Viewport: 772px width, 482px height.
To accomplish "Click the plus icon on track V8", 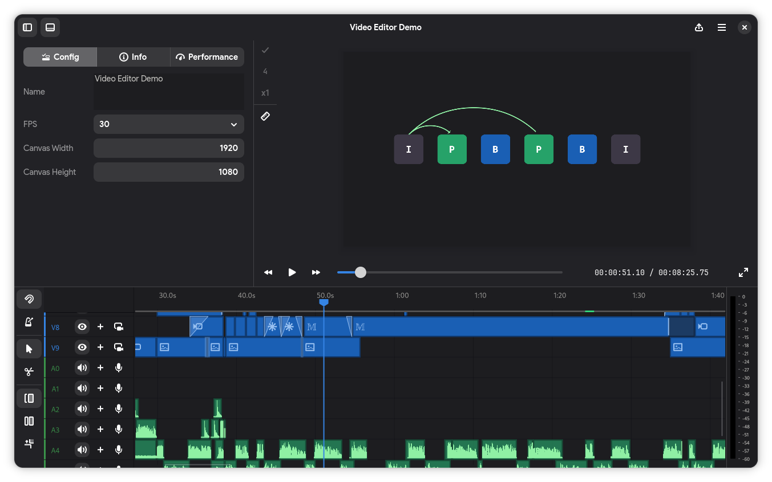I will click(x=100, y=327).
